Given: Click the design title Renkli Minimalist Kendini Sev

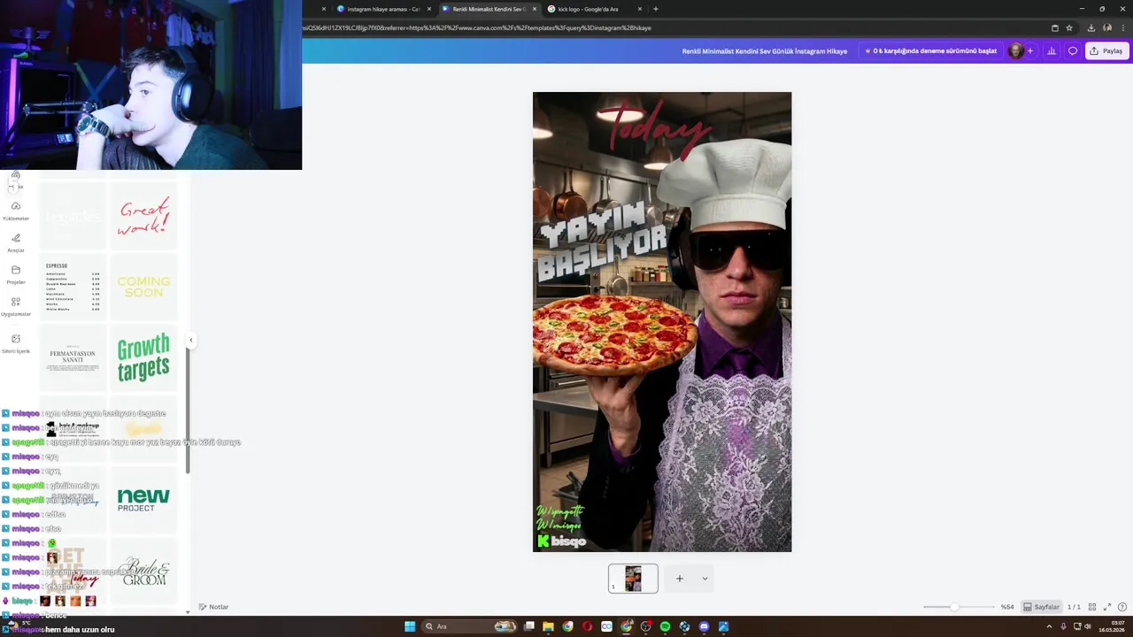Looking at the screenshot, I should 765,51.
